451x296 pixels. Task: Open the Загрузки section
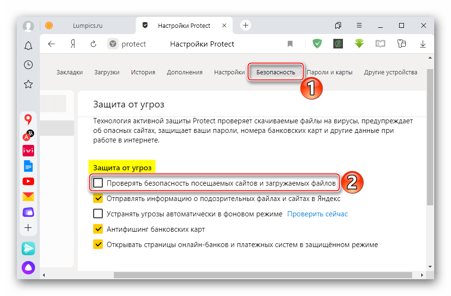click(x=107, y=72)
